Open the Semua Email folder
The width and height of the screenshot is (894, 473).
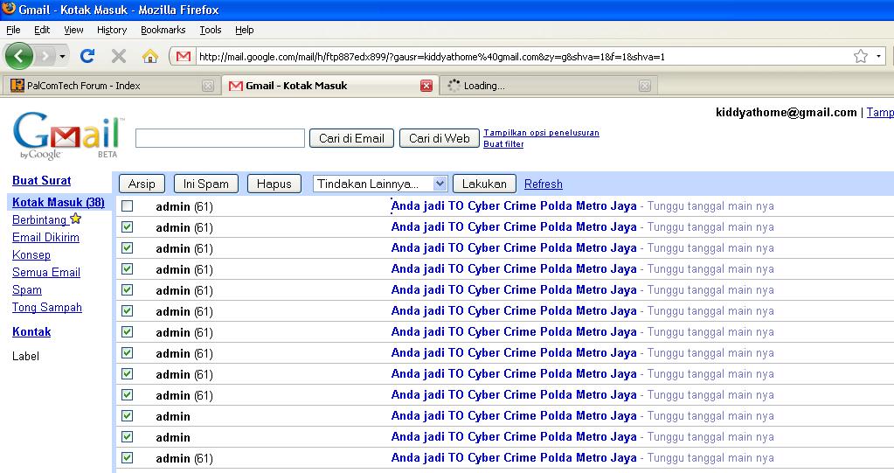point(46,272)
